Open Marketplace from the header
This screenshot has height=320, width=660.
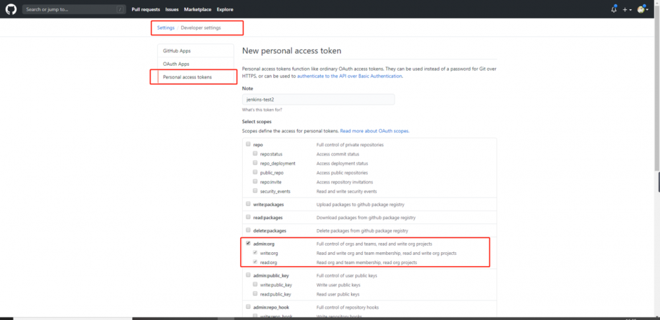(x=197, y=9)
